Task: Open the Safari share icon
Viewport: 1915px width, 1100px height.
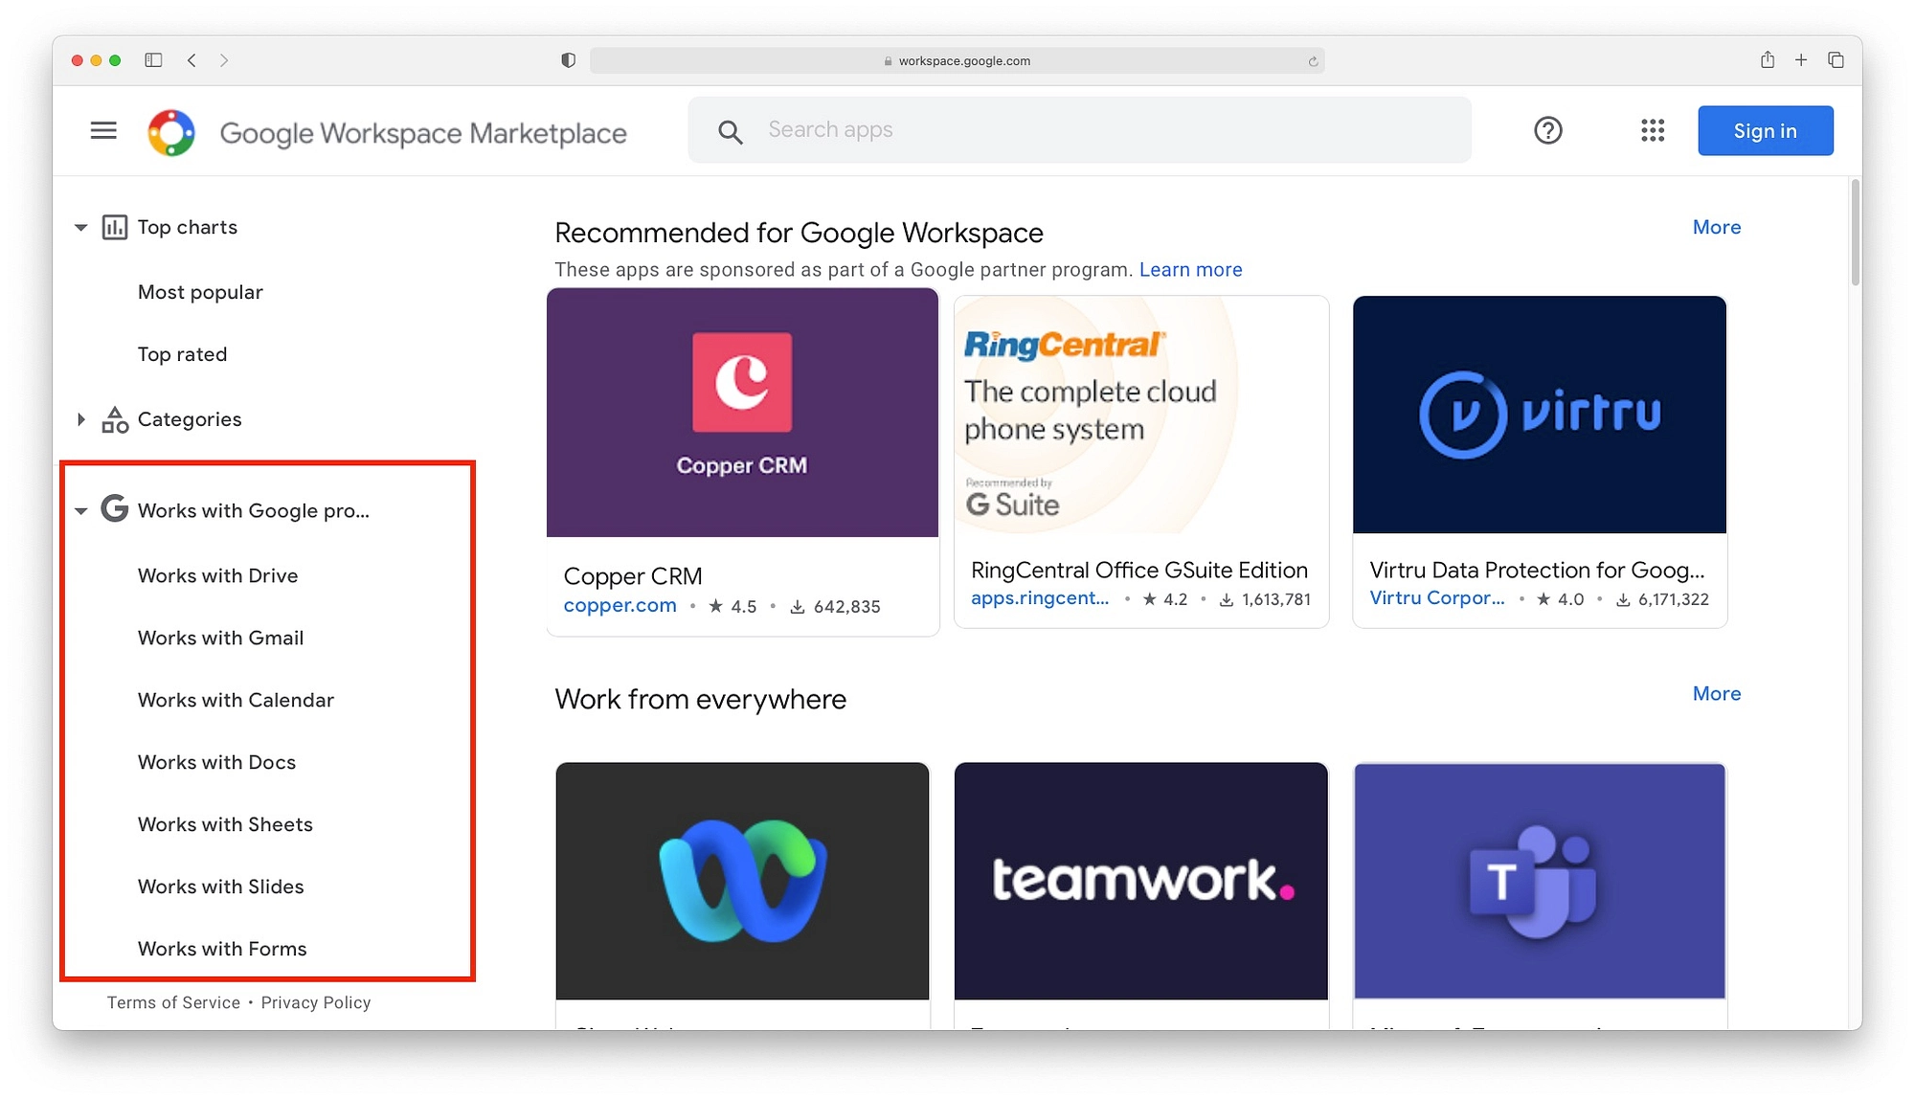Action: (1768, 59)
